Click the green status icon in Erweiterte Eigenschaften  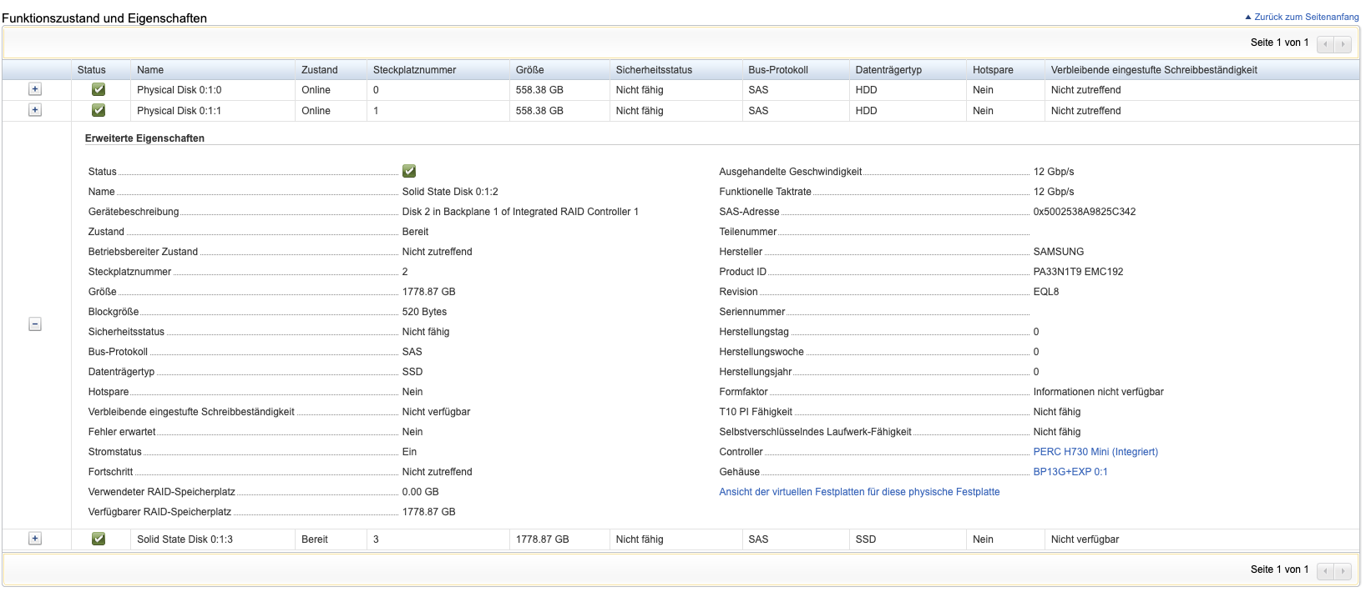[409, 171]
